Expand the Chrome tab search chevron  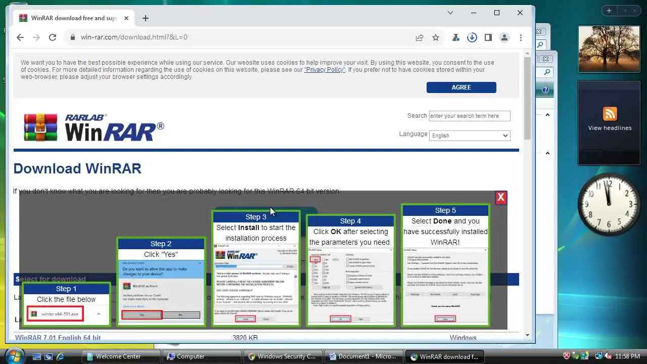pyautogui.click(x=450, y=13)
